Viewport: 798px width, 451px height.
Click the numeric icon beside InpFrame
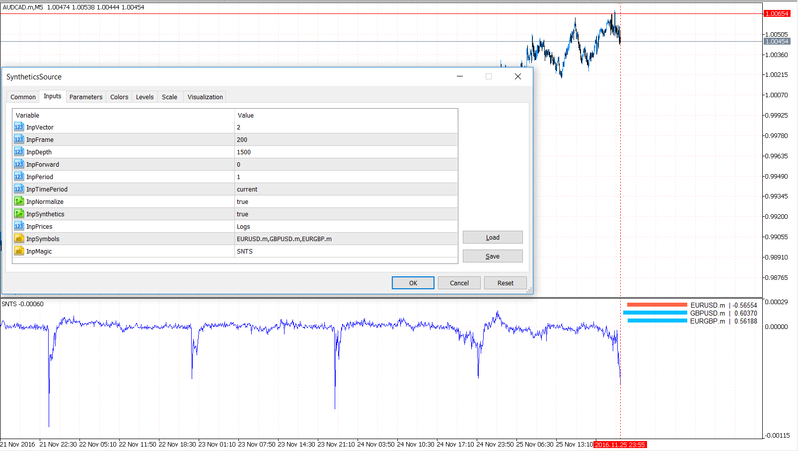[x=19, y=139]
